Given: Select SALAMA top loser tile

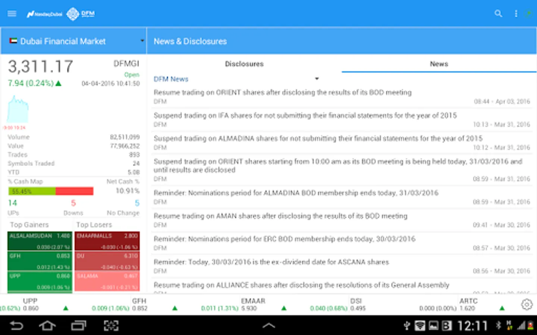Looking at the screenshot, I should pyautogui.click(x=107, y=281).
